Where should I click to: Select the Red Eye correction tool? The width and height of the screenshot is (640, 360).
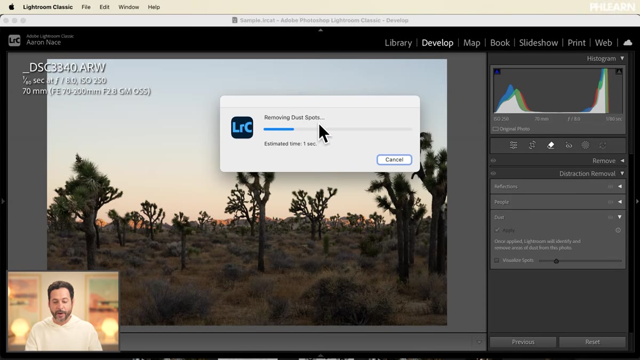[569, 145]
